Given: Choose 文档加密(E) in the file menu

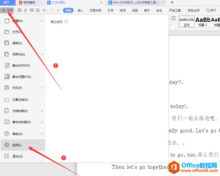Looking at the screenshot, I should (23, 111).
